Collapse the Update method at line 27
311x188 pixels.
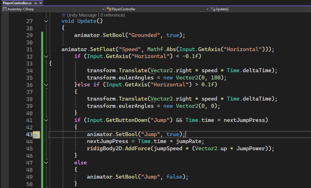coord(46,21)
